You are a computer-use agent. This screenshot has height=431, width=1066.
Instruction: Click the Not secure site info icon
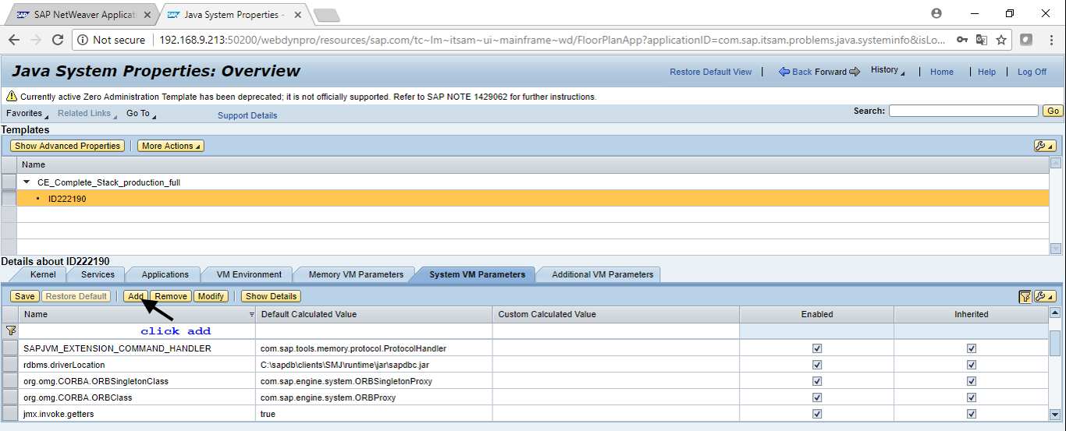click(84, 40)
